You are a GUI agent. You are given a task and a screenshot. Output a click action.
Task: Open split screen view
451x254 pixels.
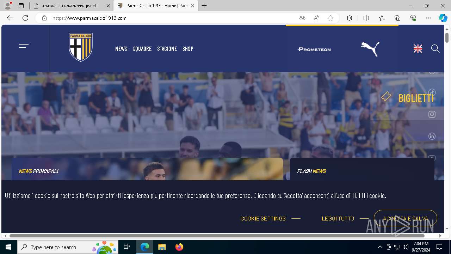click(366, 18)
